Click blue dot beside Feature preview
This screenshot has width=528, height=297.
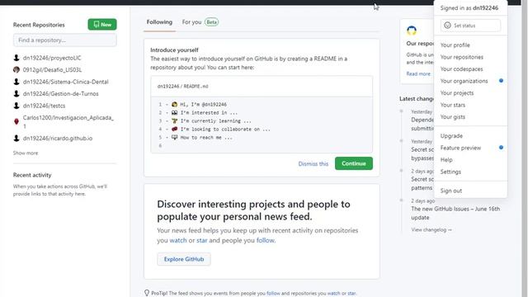(x=501, y=148)
